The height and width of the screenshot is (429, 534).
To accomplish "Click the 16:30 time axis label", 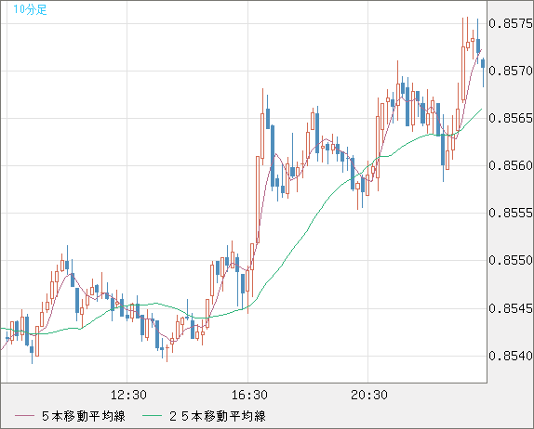I will coord(249,395).
